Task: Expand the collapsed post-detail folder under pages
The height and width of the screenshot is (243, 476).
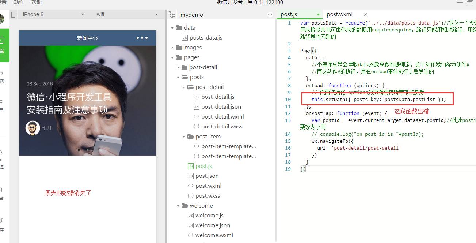Action: [x=178, y=67]
